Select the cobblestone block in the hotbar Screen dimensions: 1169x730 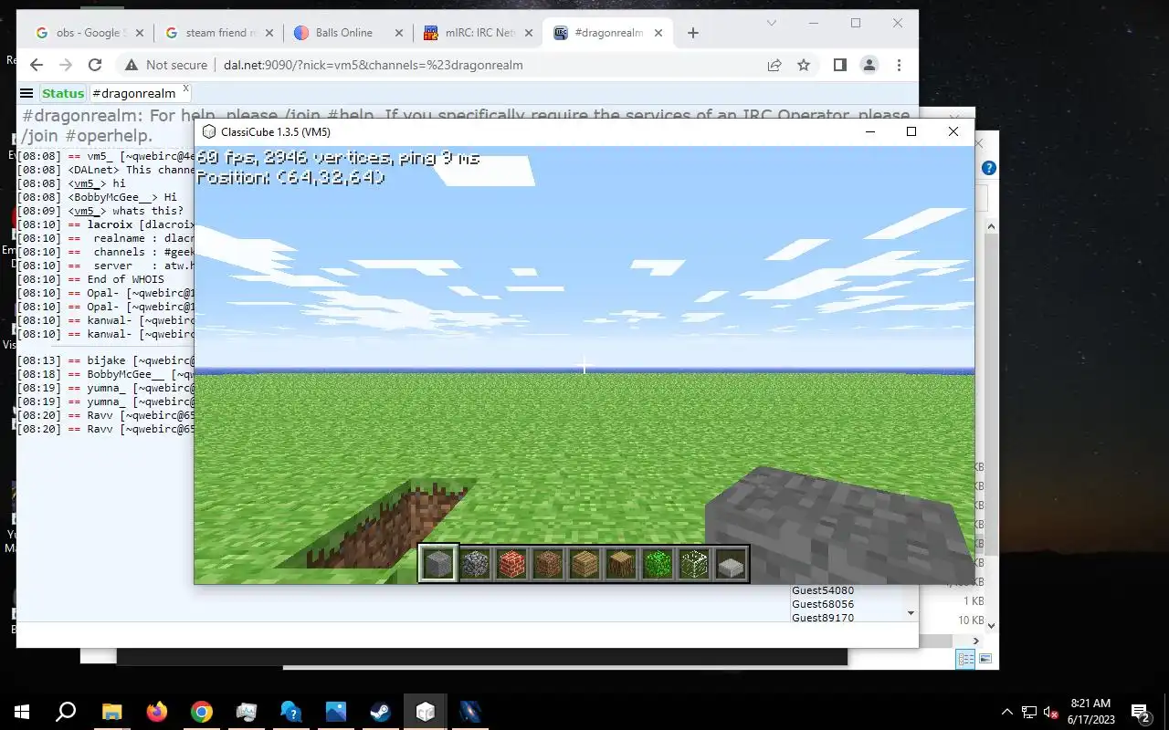(475, 564)
